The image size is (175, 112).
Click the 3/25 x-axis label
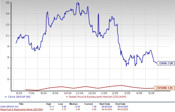pyautogui.click(x=127, y=93)
